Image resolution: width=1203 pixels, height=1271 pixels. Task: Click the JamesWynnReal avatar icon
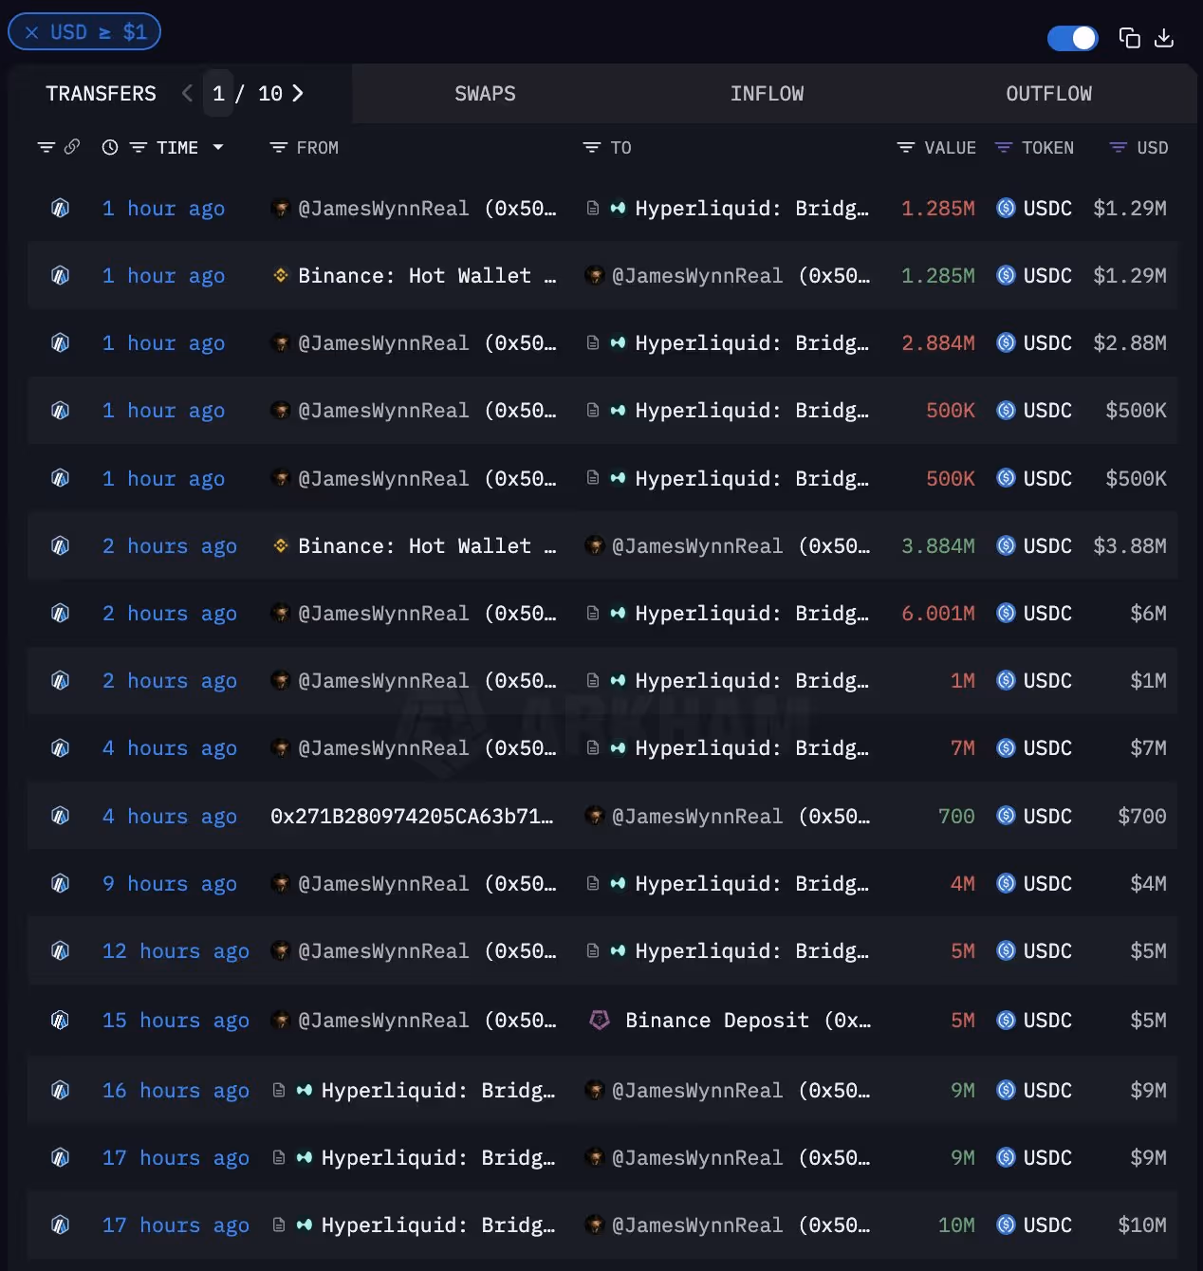pos(280,208)
